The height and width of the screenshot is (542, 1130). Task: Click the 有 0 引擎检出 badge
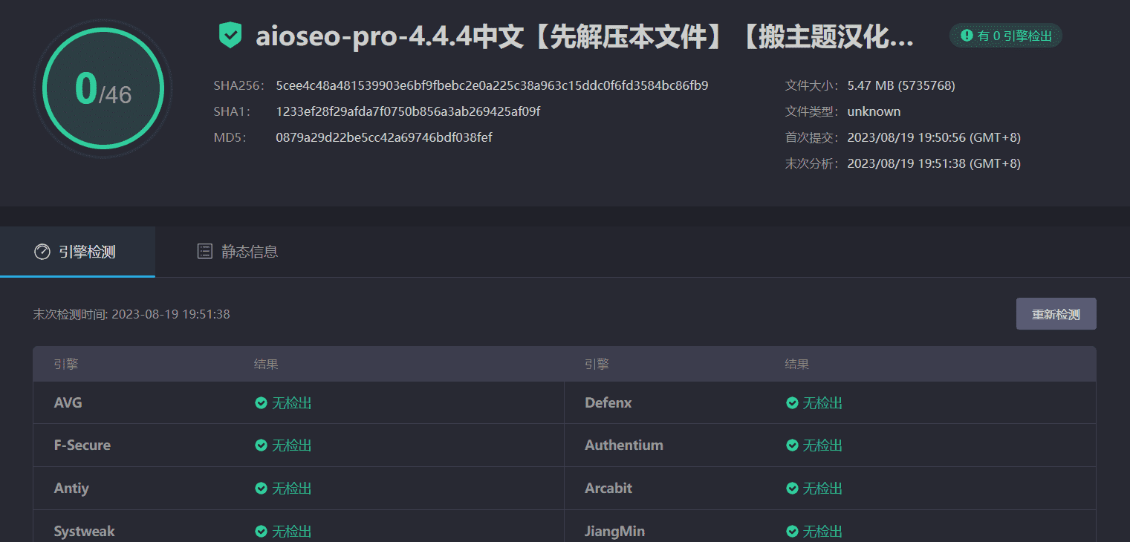click(x=1006, y=35)
